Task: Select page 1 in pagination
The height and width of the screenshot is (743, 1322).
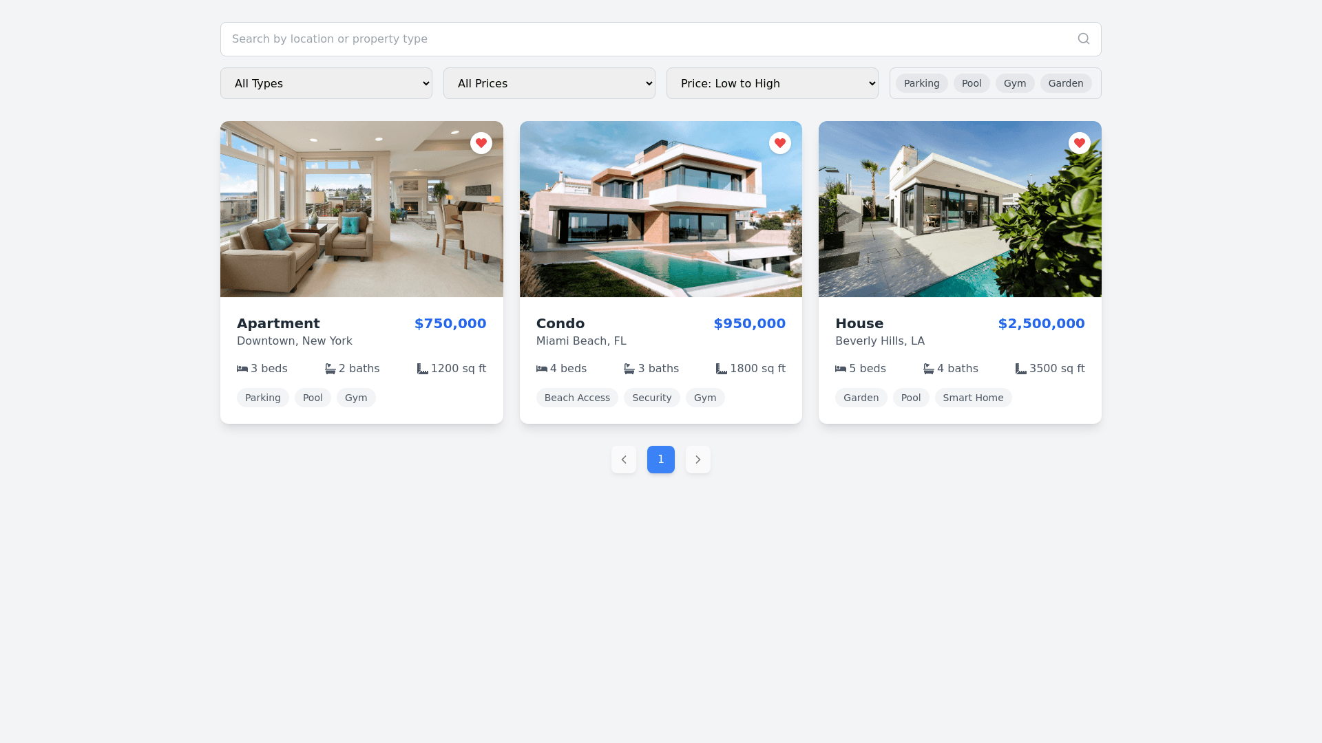Action: (660, 460)
